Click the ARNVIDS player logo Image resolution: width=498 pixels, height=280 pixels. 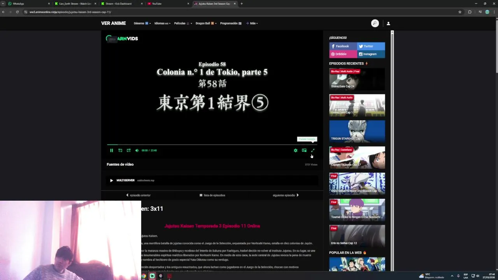122,38
